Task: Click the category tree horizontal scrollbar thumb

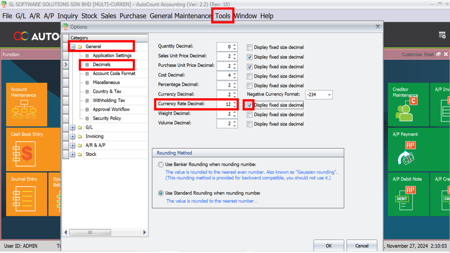Action: click(90, 232)
